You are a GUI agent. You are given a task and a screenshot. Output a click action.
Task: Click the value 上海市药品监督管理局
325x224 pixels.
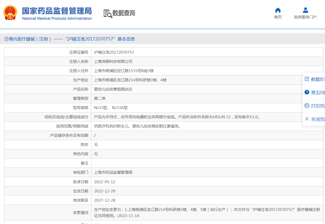[x=113, y=172]
